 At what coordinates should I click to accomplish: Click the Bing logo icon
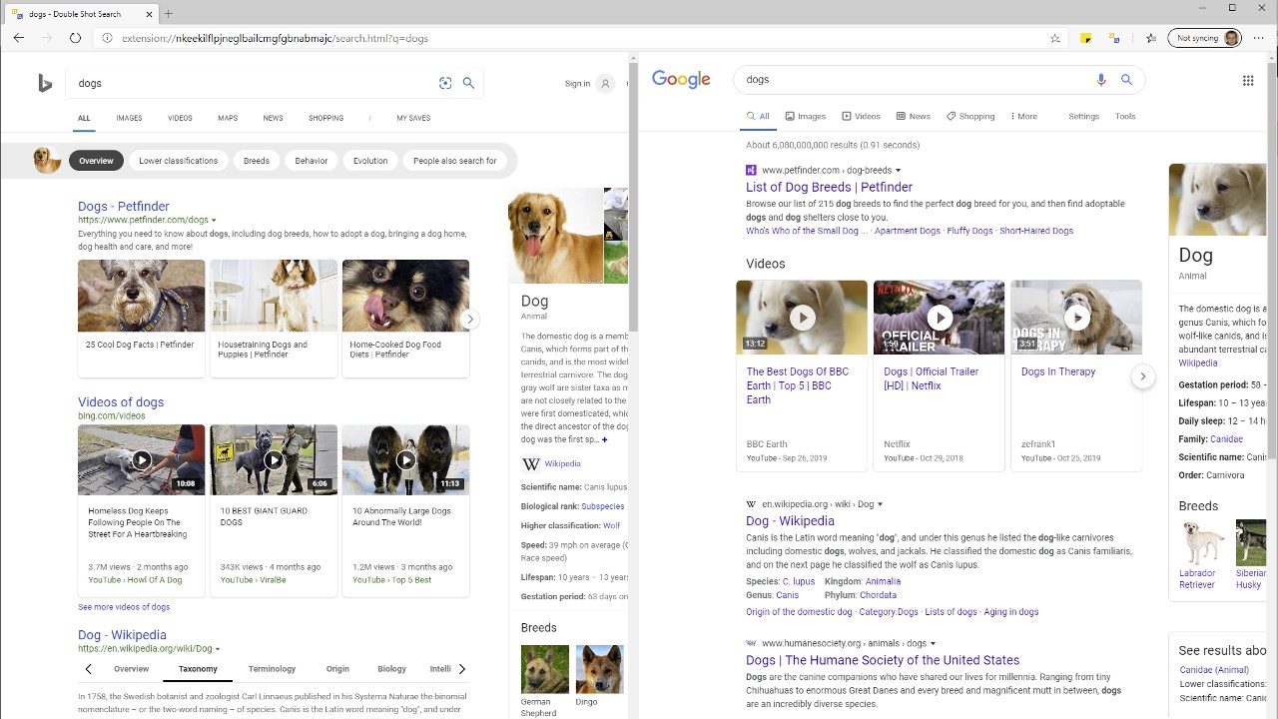(45, 84)
